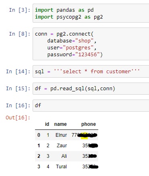Select the Ali table row
The height and width of the screenshot is (176, 149).
point(66,156)
